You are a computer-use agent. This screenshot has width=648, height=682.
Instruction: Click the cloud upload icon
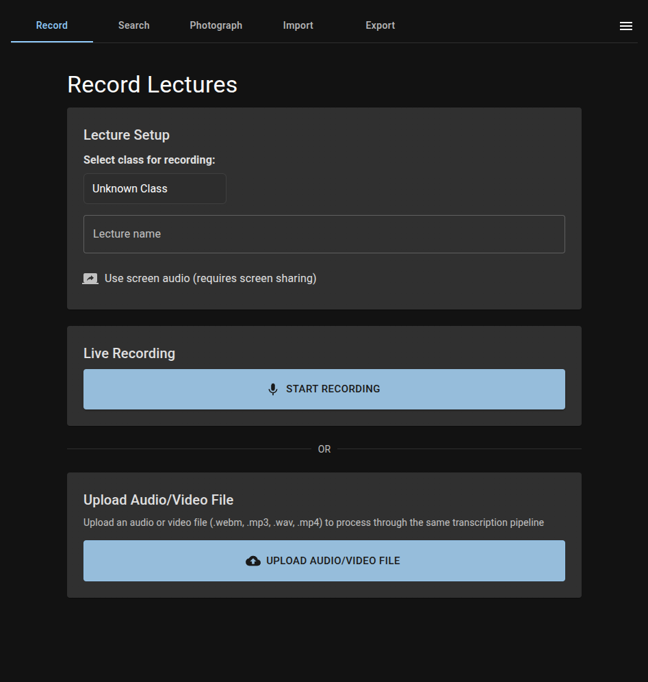[x=253, y=561]
